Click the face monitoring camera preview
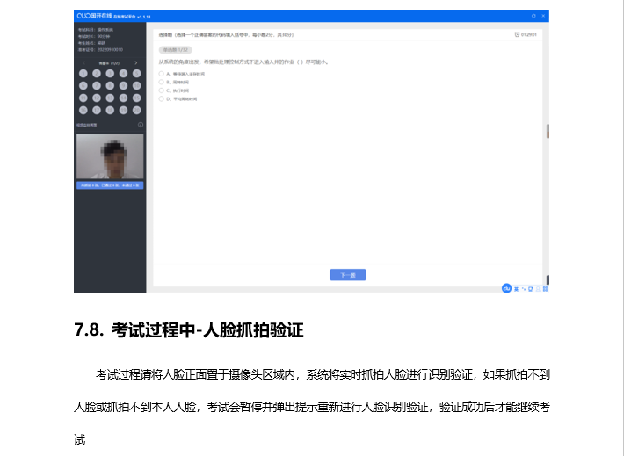624x456 pixels. tap(110, 156)
